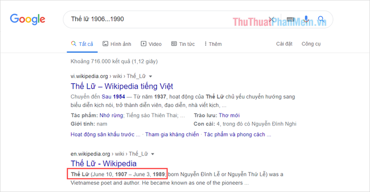Open the Nhớ rừng link
Screen dimensions: 370x192
coord(111,116)
